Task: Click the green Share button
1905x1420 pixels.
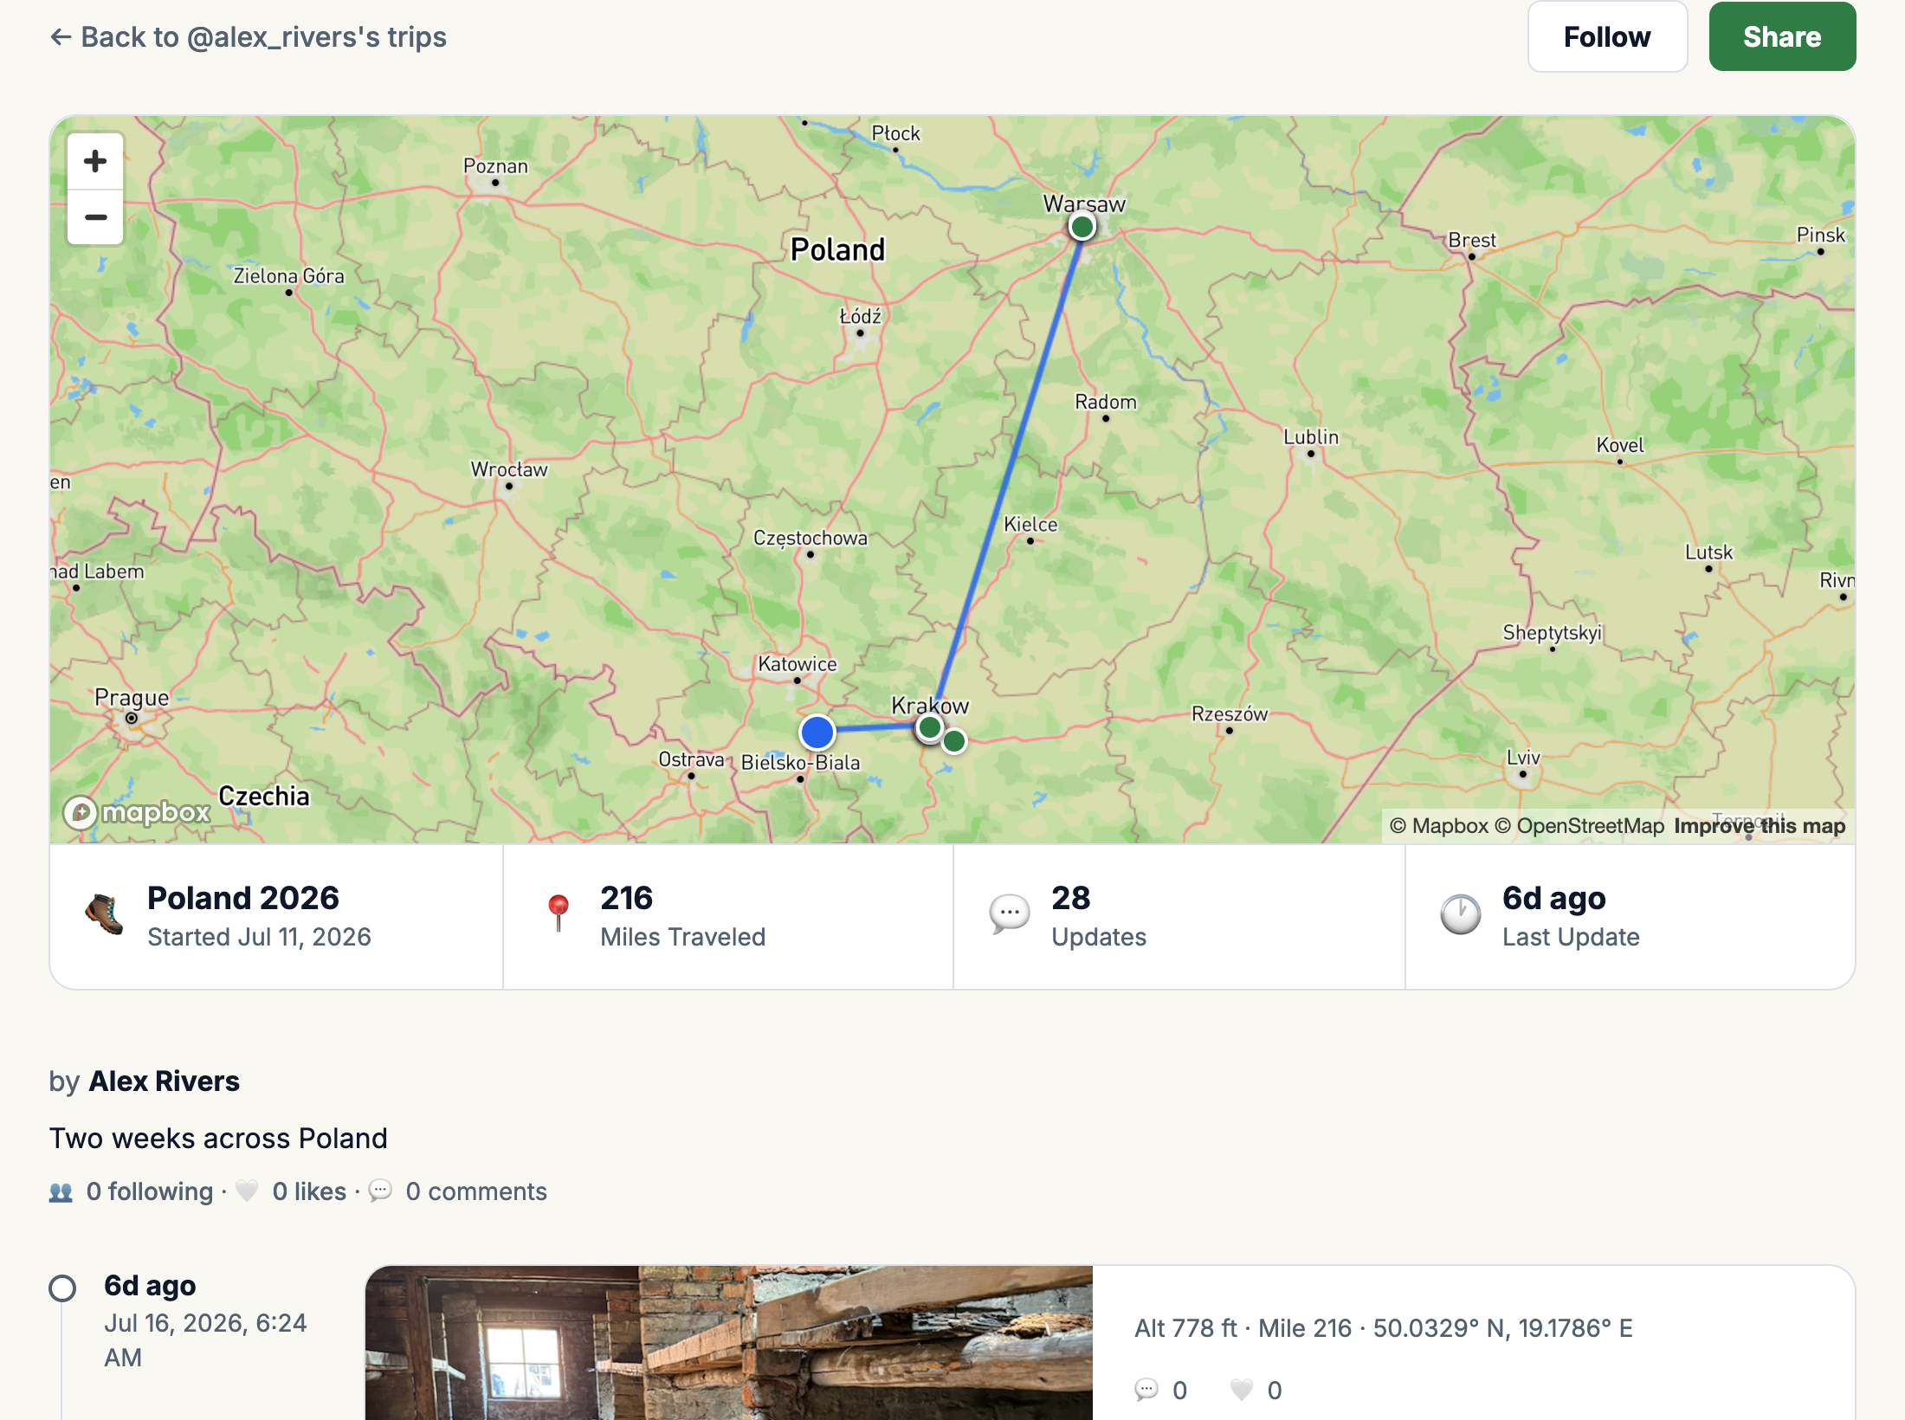Action: [1782, 36]
